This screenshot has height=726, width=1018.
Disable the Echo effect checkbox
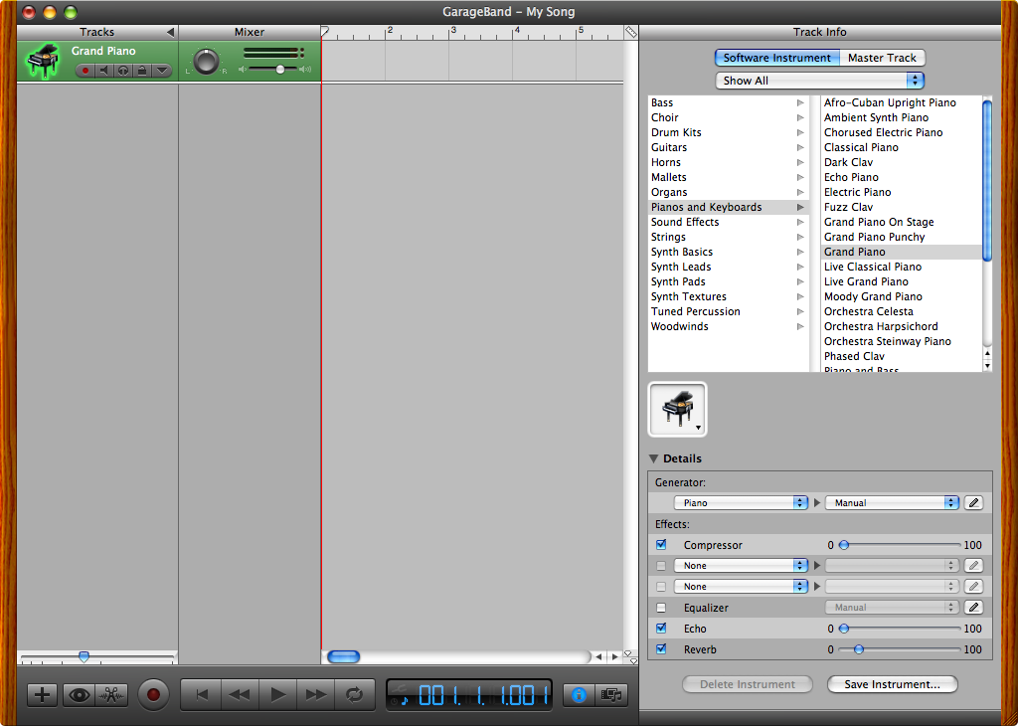coord(661,629)
